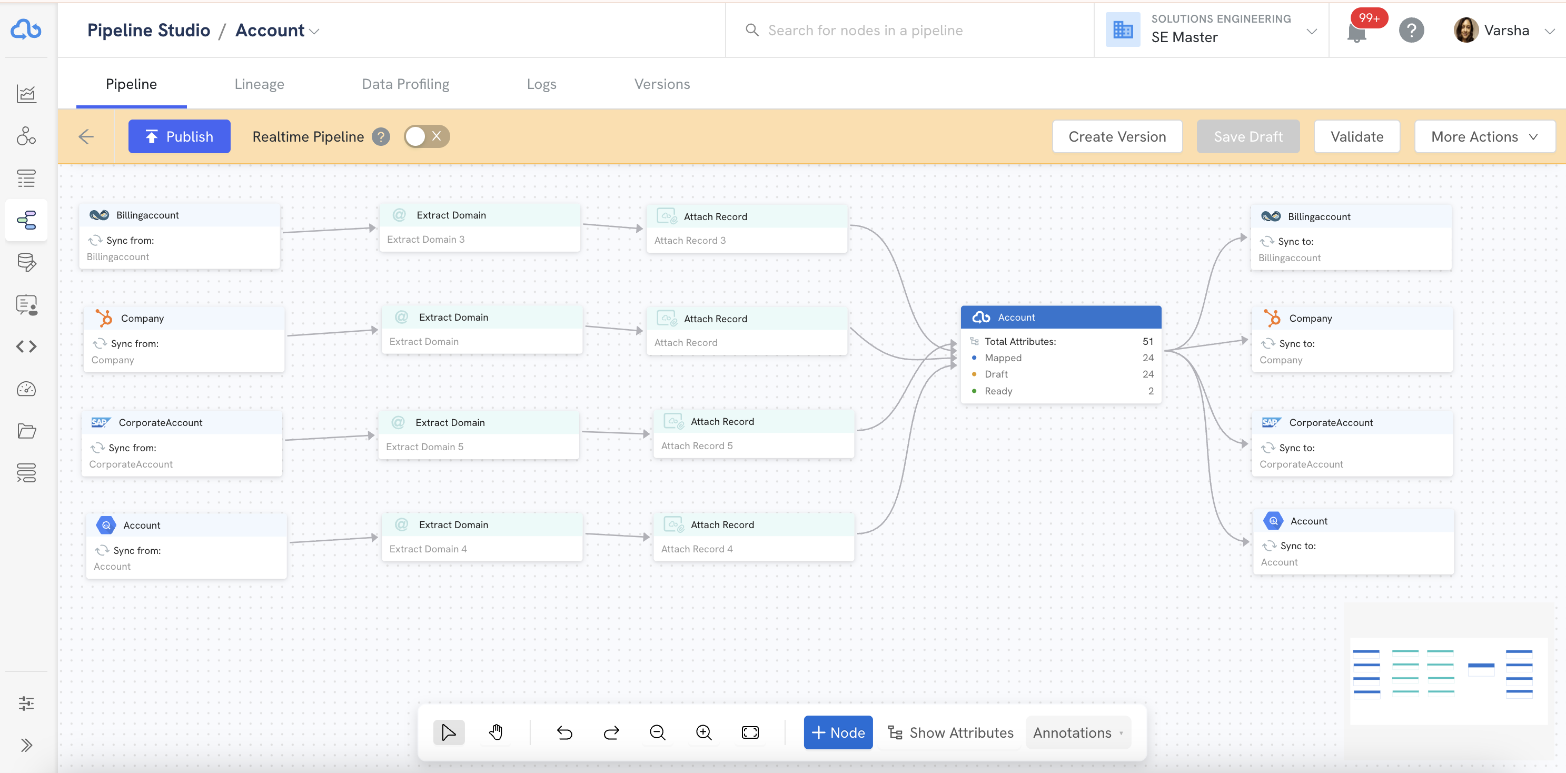The image size is (1566, 773).
Task: Open the Data Profiling tab
Action: [405, 84]
